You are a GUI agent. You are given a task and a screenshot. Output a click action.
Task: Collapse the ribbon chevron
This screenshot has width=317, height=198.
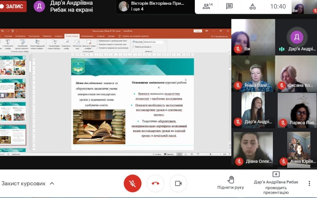(x=229, y=52)
